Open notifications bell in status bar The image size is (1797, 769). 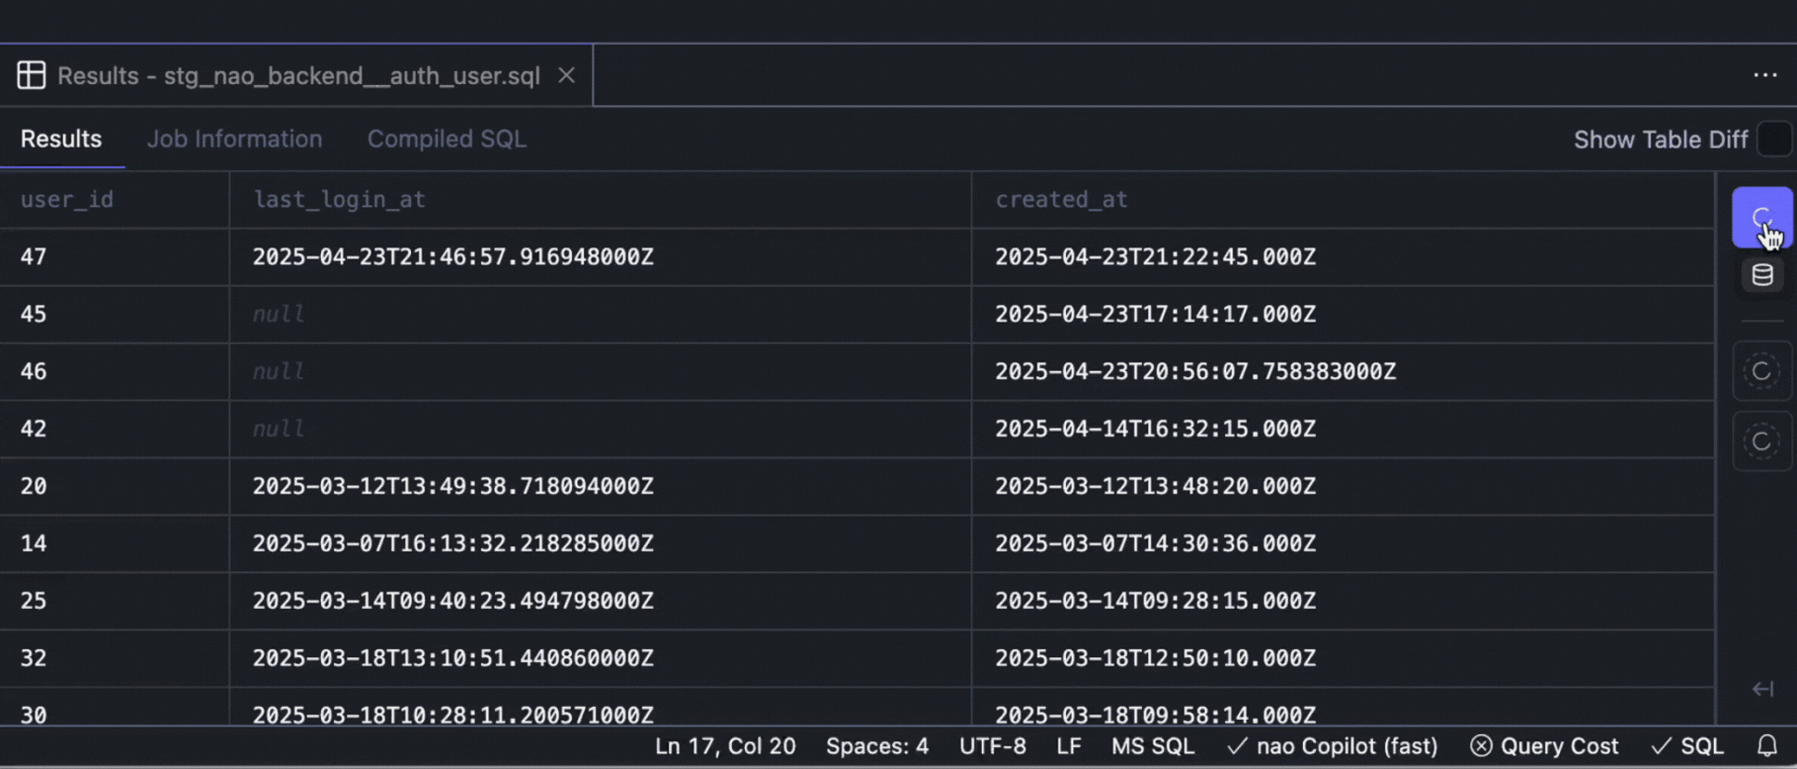(1766, 746)
